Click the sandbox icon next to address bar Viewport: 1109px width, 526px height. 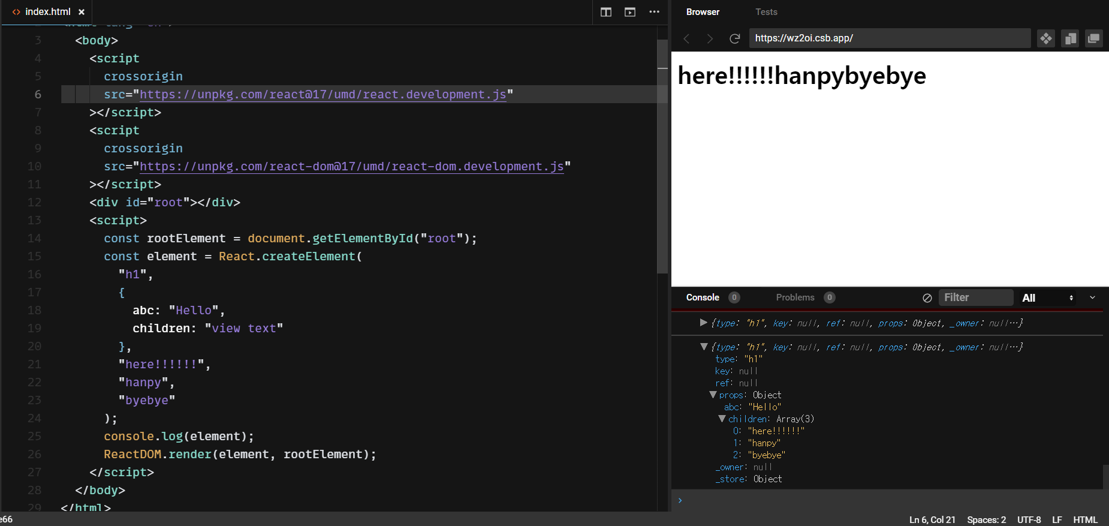[x=1046, y=38]
